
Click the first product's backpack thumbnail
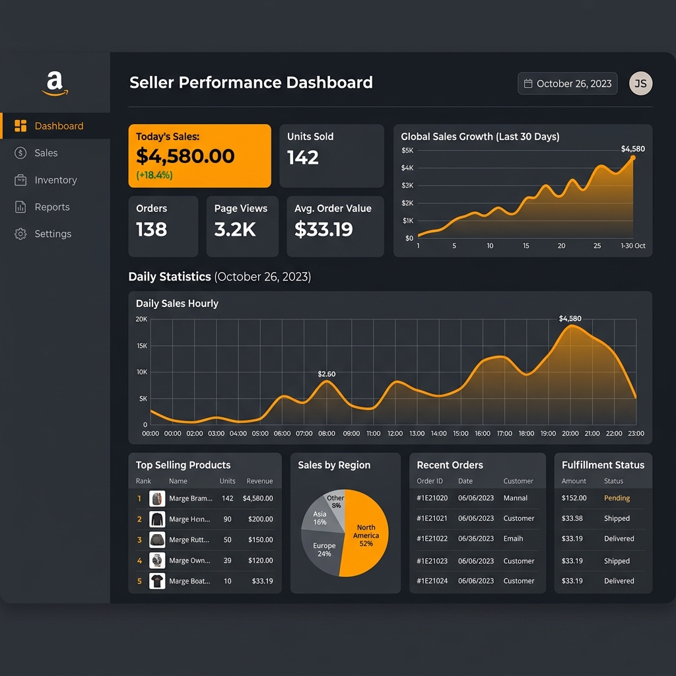point(157,498)
